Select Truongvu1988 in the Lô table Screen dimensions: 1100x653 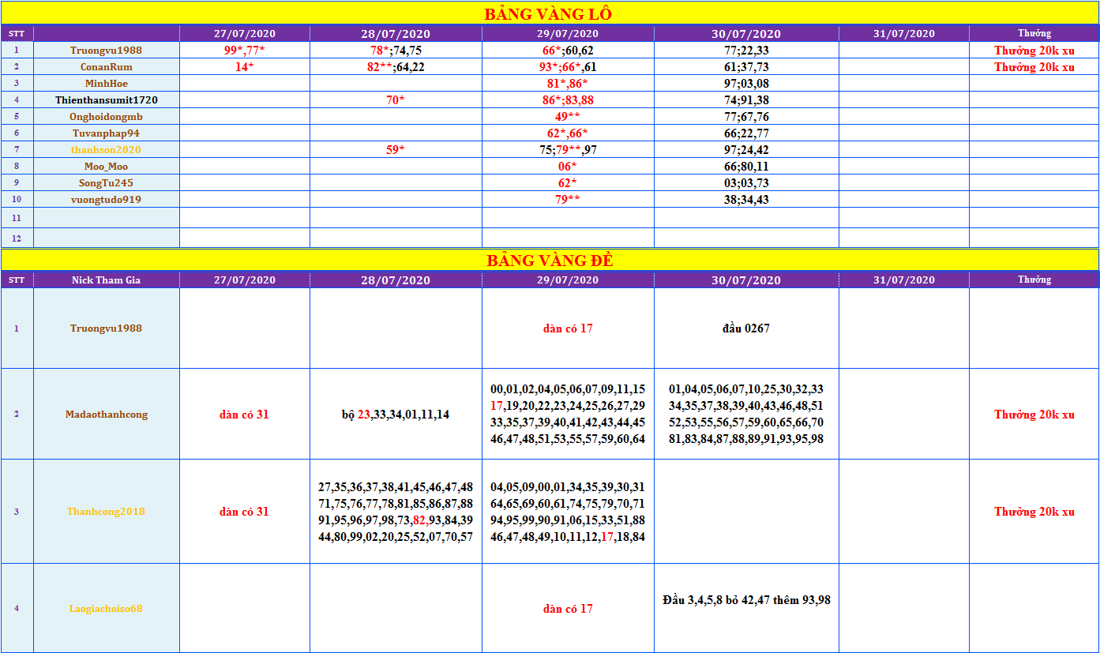pyautogui.click(x=106, y=50)
